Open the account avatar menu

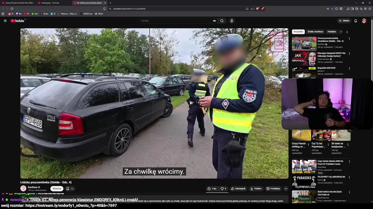point(364,21)
